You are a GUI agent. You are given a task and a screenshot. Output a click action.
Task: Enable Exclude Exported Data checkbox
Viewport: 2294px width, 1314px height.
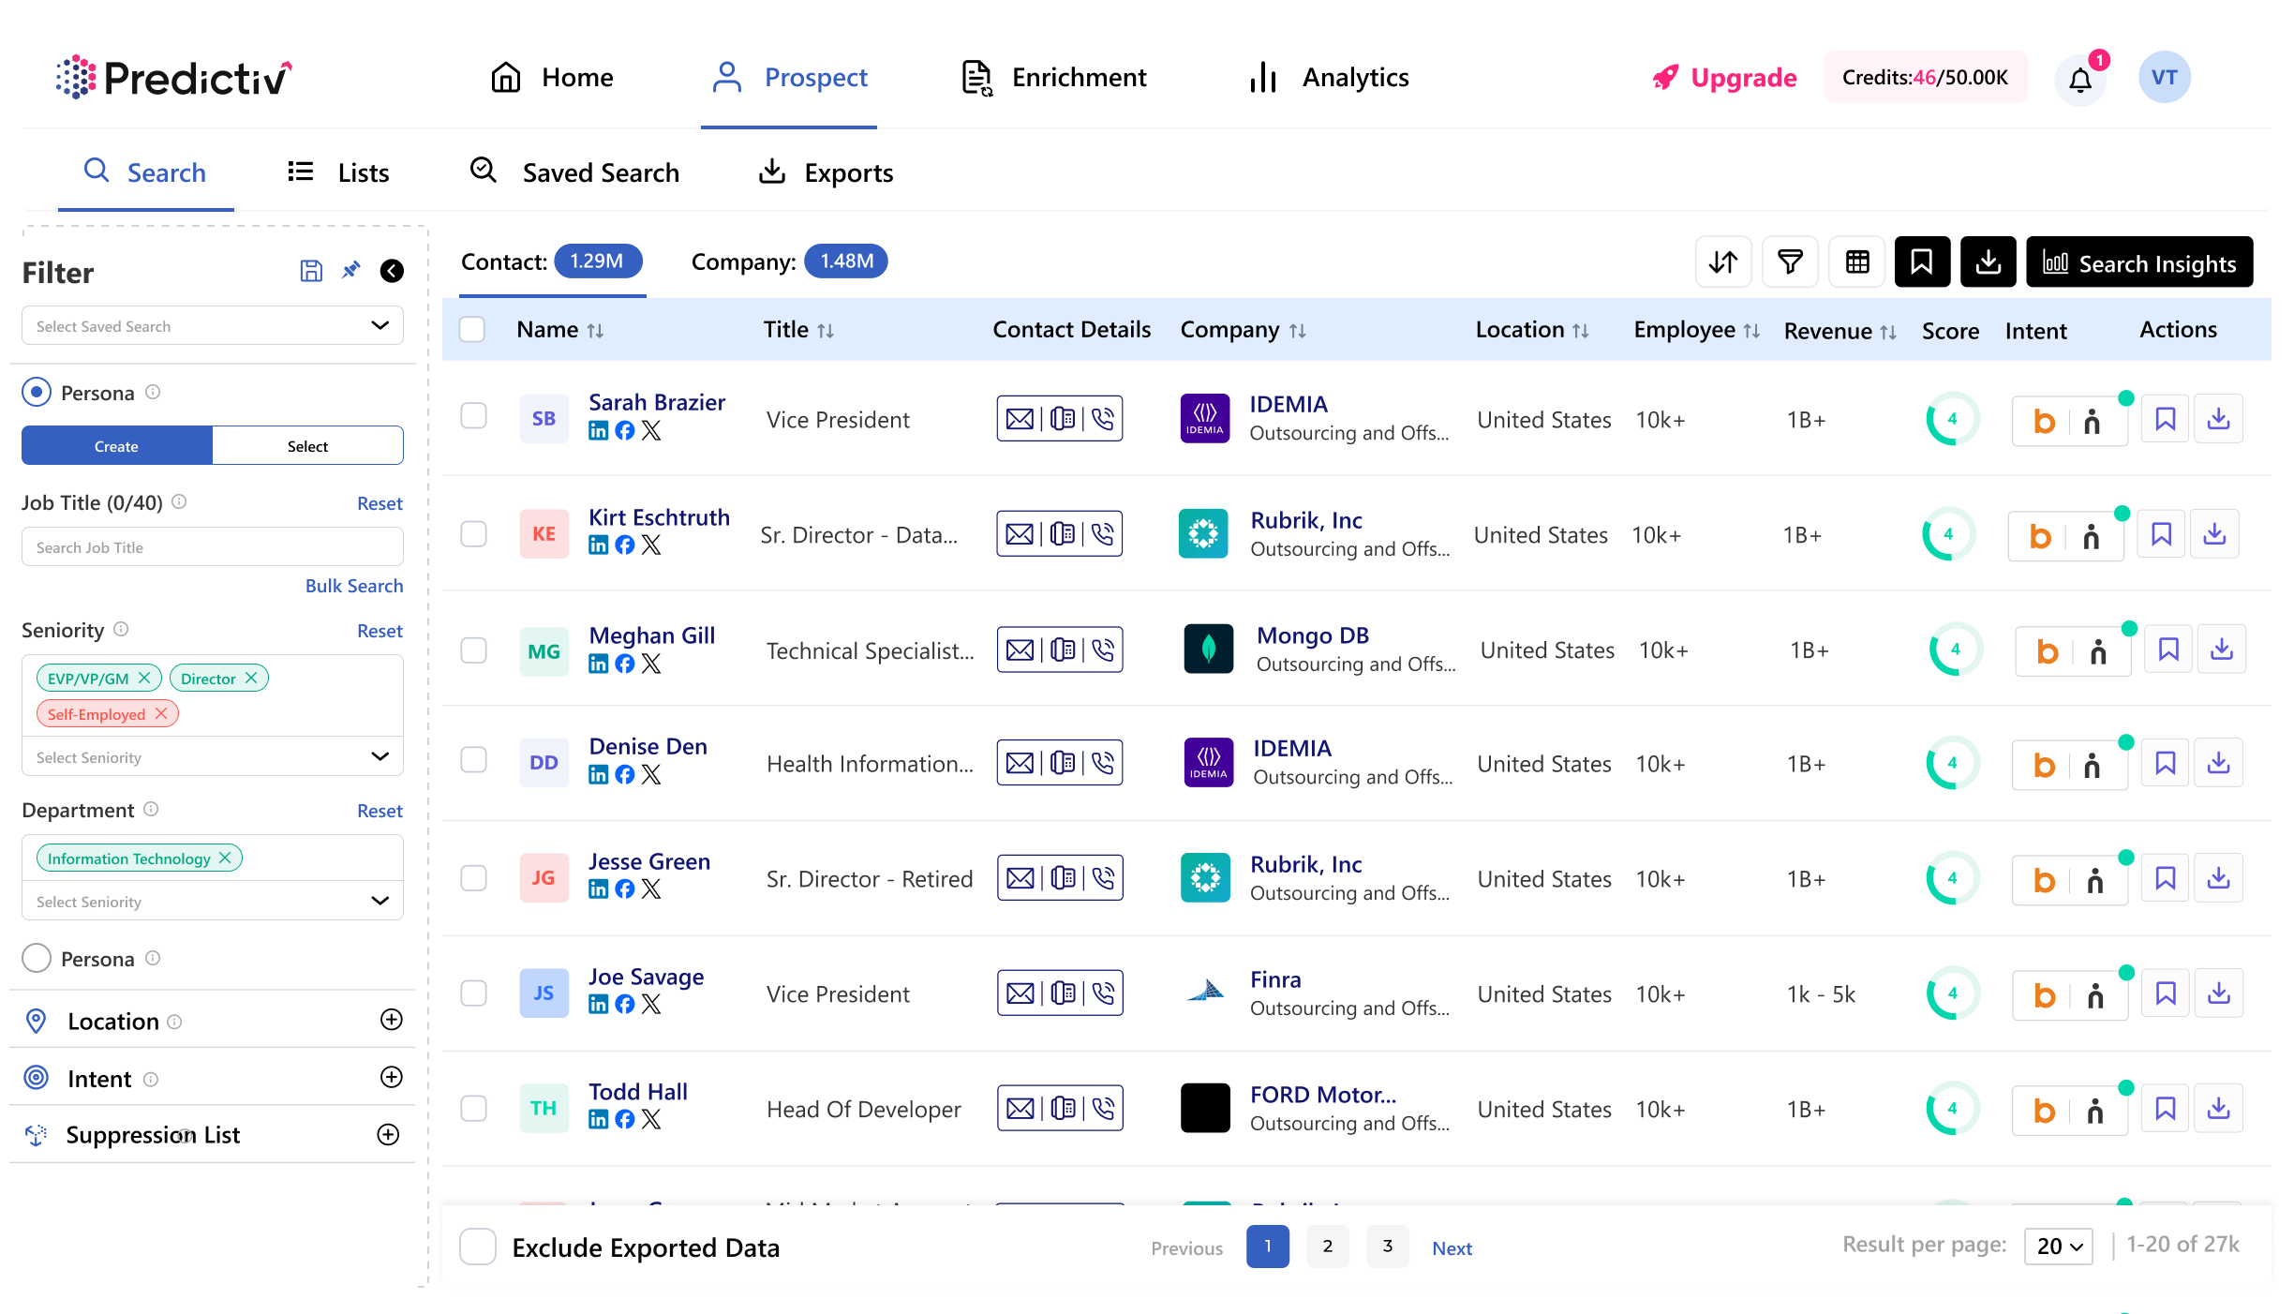coord(478,1247)
